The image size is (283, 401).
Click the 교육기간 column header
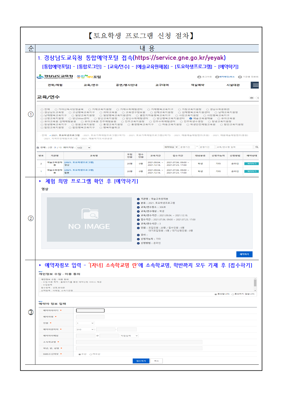coord(155,156)
